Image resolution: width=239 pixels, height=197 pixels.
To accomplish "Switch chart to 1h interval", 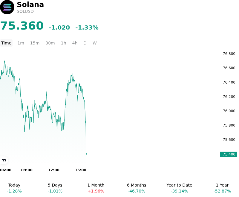I will tap(64, 43).
